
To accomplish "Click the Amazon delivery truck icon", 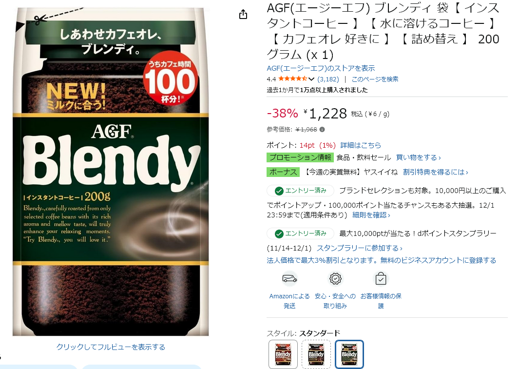I will [289, 279].
